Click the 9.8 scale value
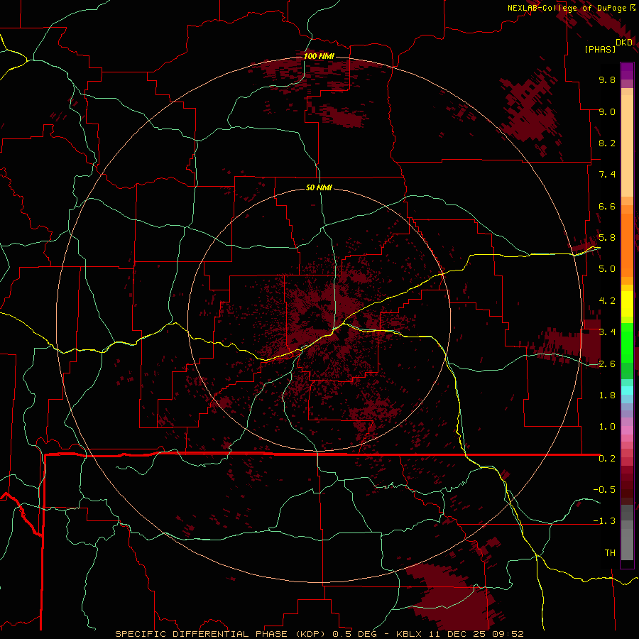The image size is (639, 639). click(607, 80)
